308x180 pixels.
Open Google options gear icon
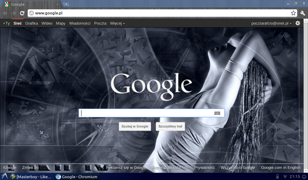(x=298, y=23)
